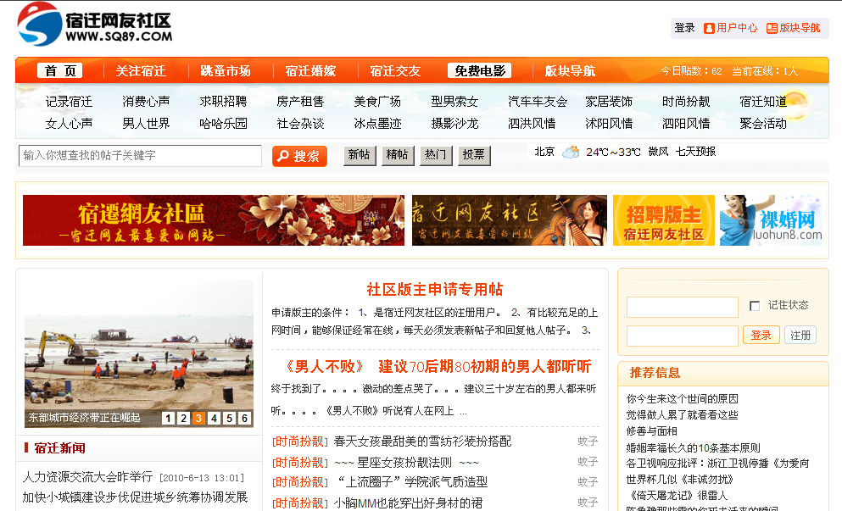Open the 首页 navigation tab

pos(60,71)
